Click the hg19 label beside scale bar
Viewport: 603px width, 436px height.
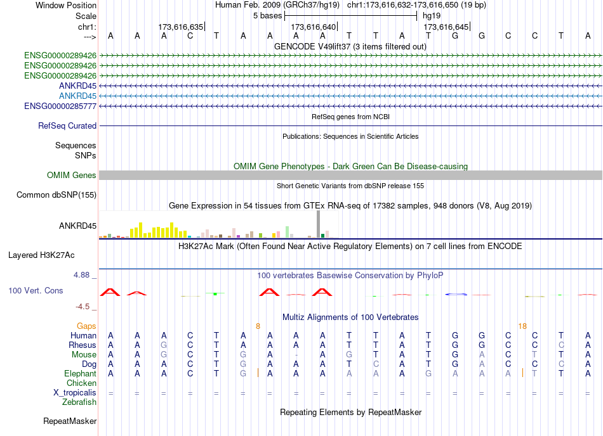[x=432, y=16]
